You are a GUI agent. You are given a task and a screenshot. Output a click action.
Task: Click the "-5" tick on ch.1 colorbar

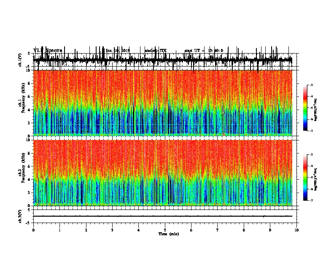(x=311, y=108)
